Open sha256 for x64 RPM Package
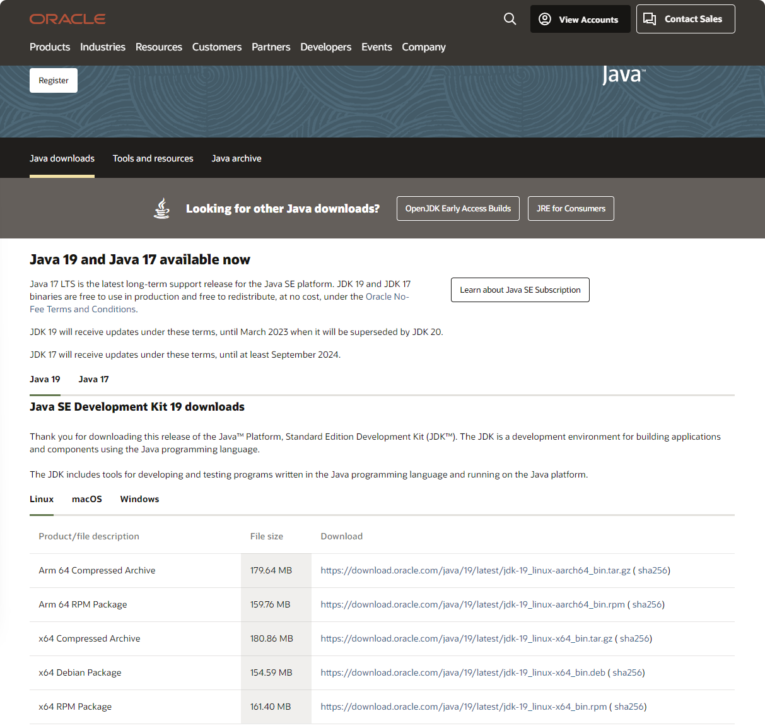This screenshot has width=765, height=728. tap(629, 707)
